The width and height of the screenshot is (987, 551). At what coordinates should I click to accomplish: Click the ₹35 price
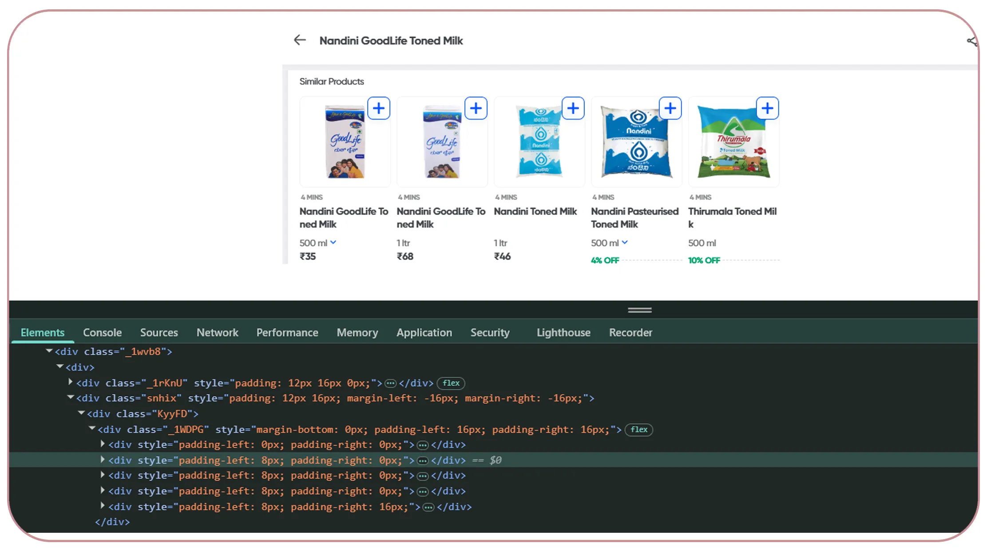[x=308, y=256]
